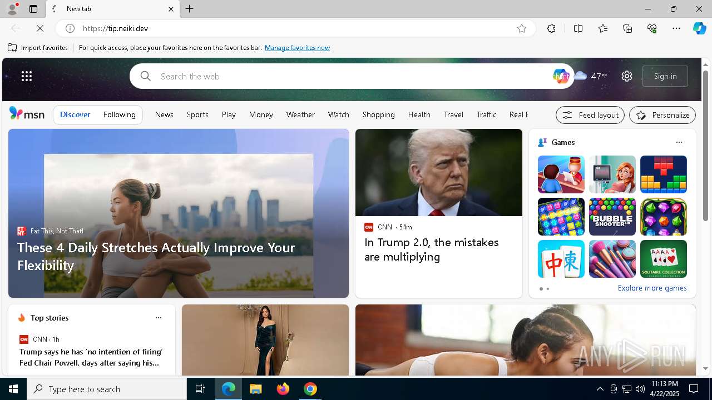Open the Money category

click(261, 114)
